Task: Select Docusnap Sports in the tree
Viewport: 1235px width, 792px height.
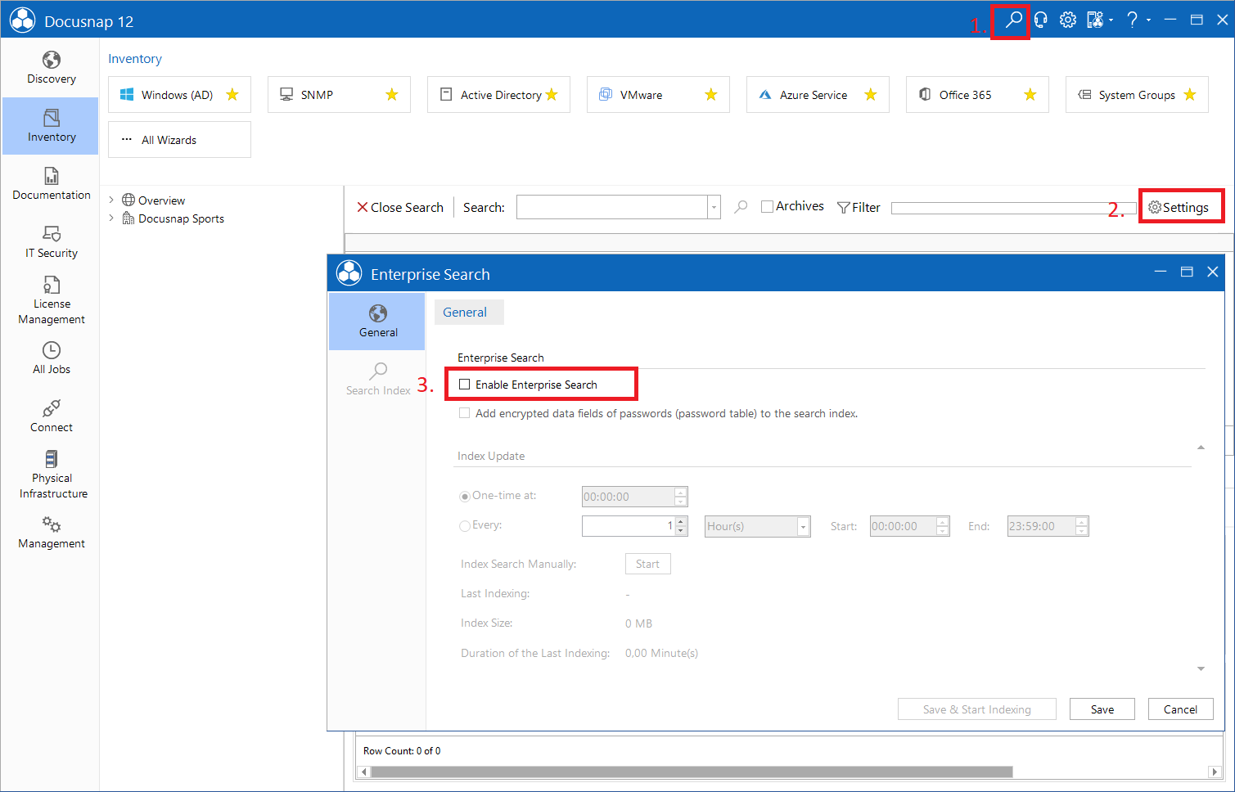Action: 181,218
